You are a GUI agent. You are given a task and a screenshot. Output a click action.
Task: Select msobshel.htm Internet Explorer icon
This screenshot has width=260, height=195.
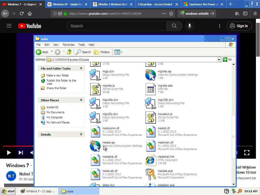tap(151, 160)
